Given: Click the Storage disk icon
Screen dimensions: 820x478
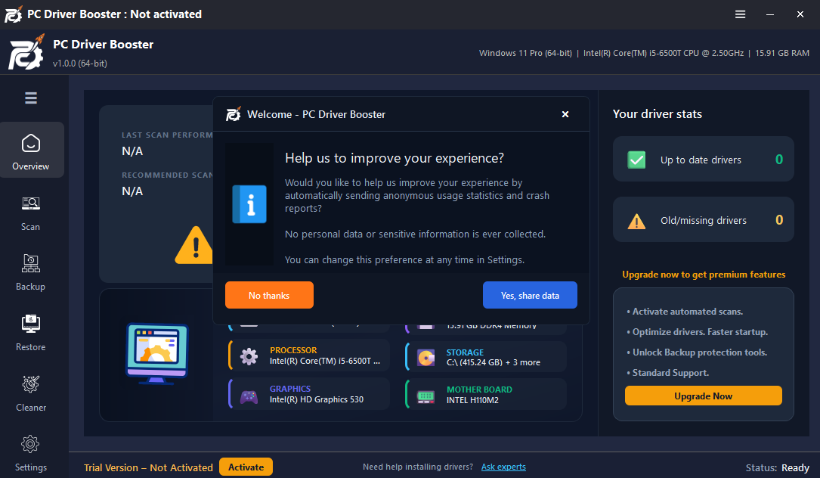Looking at the screenshot, I should [425, 358].
